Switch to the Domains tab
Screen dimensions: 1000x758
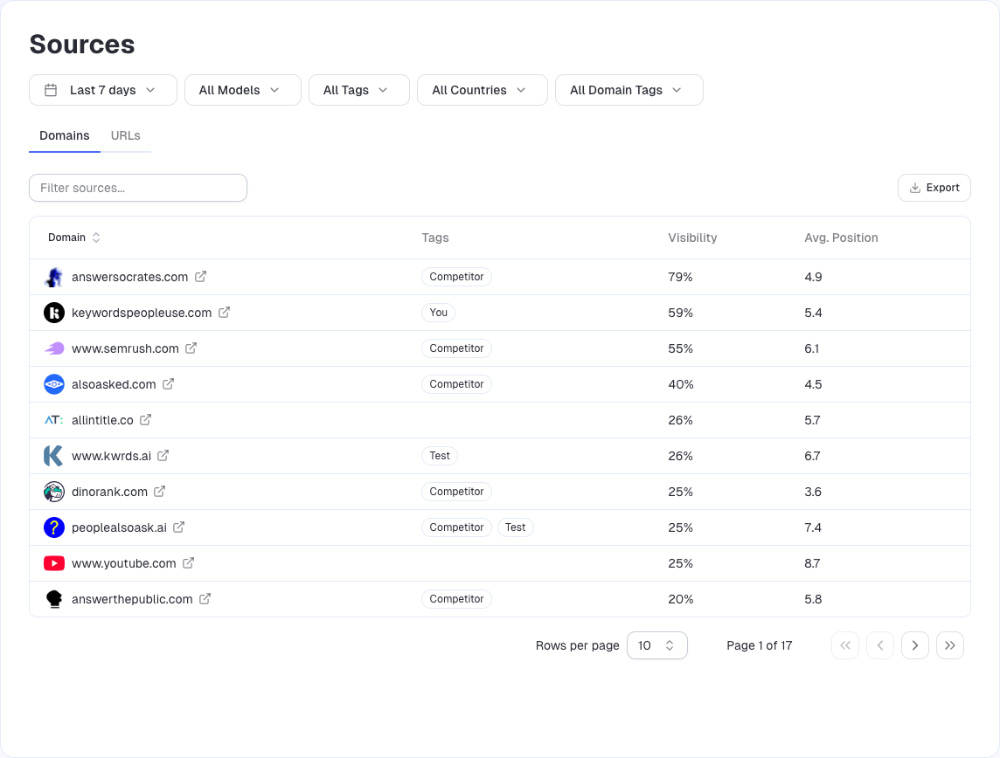[x=65, y=135]
